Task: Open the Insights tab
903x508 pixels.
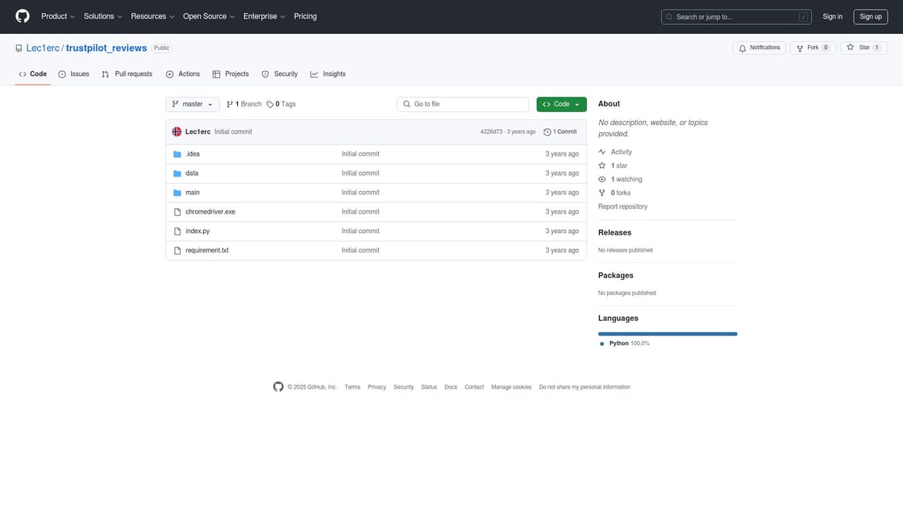Action: 328,73
